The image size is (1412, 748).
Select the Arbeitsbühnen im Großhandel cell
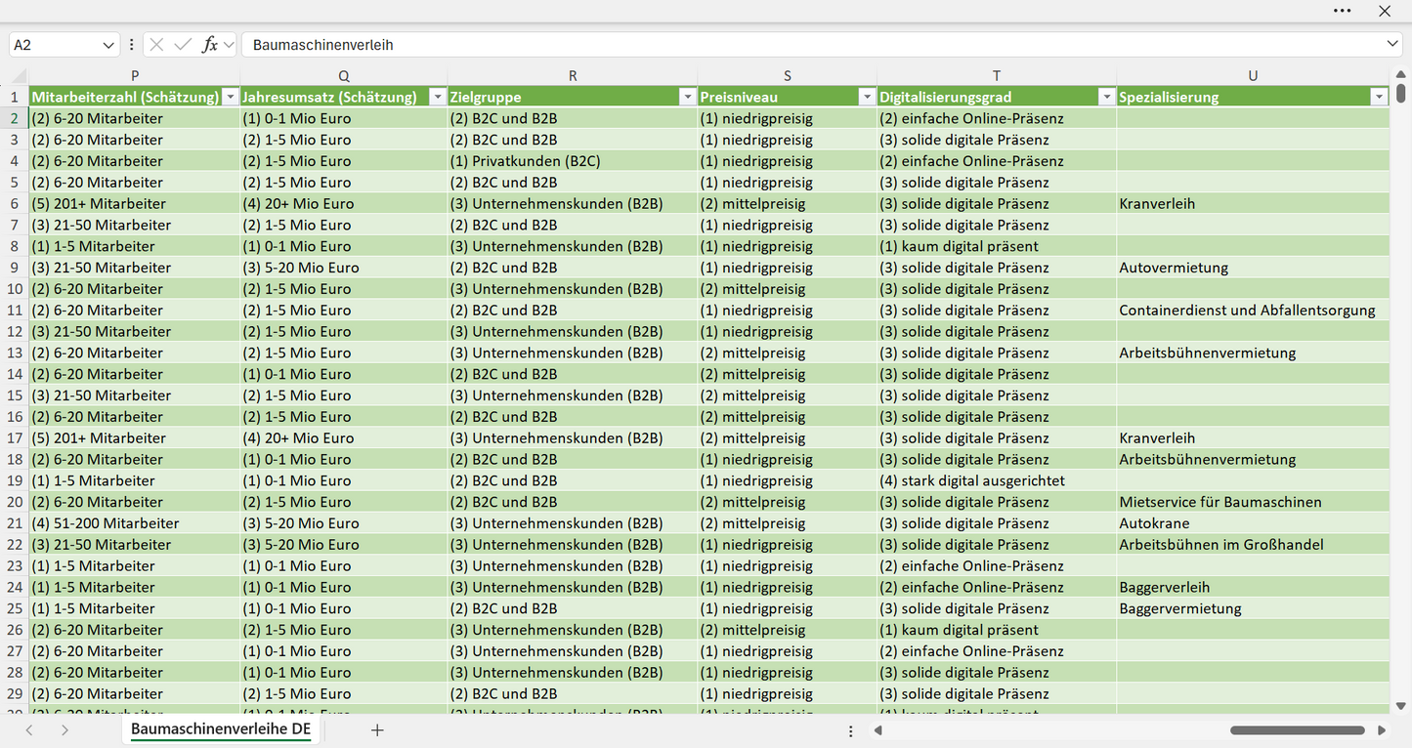click(1253, 544)
